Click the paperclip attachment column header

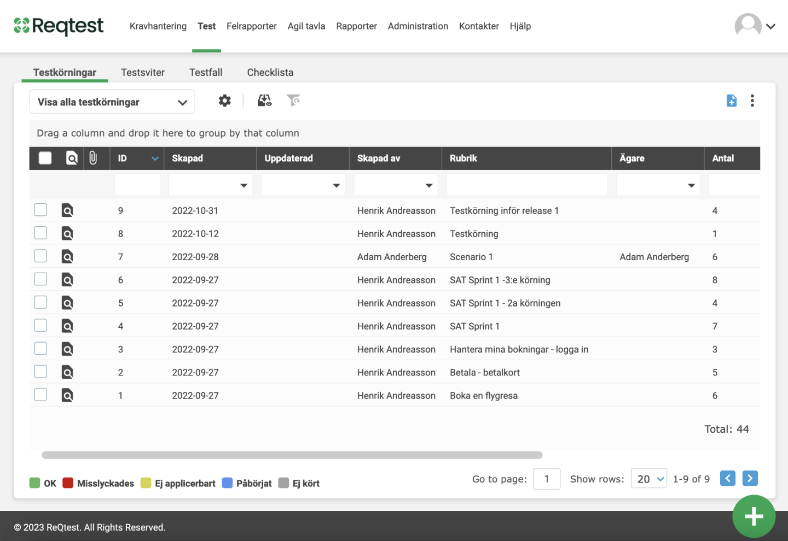click(93, 158)
